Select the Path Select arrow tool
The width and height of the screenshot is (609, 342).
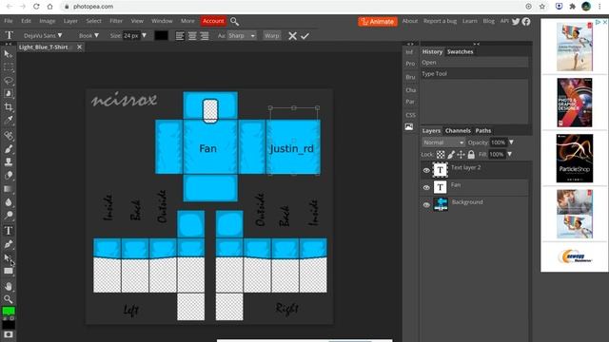(x=9, y=257)
